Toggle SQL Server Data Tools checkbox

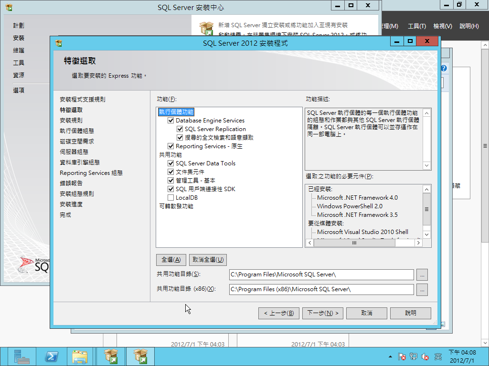[x=170, y=163]
